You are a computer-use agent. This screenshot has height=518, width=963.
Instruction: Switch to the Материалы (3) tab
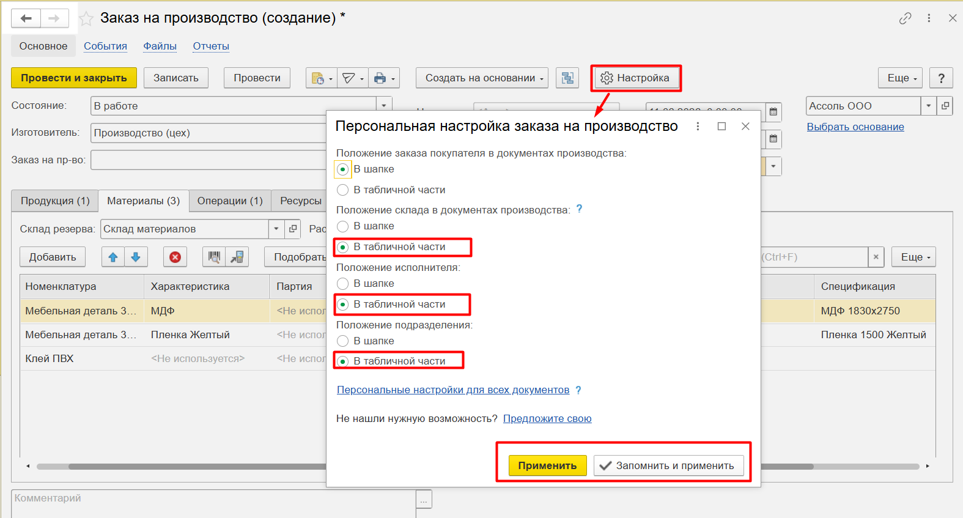point(144,201)
